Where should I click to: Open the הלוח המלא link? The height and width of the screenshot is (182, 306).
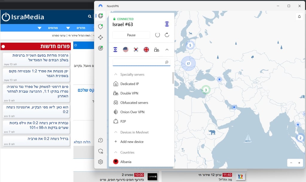(x=82, y=142)
